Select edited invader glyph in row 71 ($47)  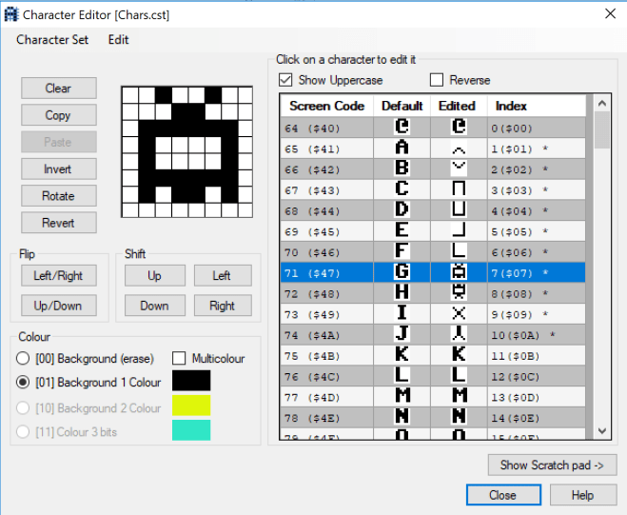pyautogui.click(x=459, y=273)
